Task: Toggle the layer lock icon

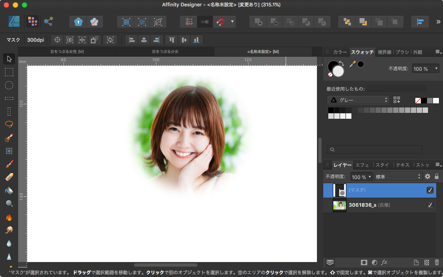Action: [436, 176]
